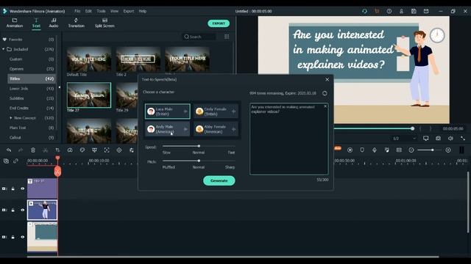Select the Abby Female American voice
Screen dimensions: 471x264
216,129
